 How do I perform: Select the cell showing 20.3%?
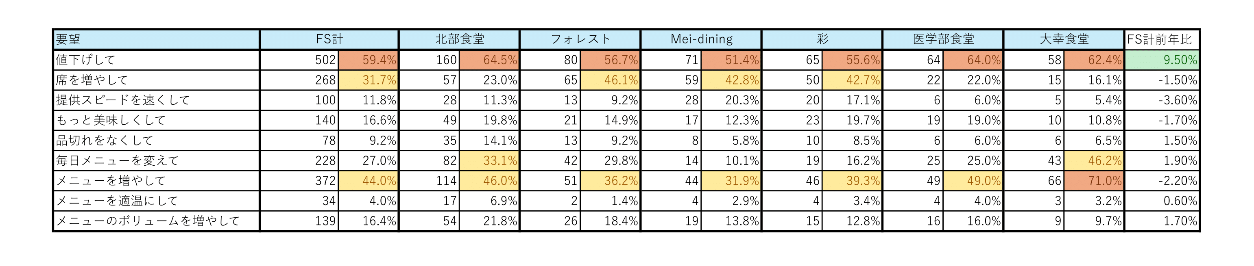pyautogui.click(x=731, y=100)
